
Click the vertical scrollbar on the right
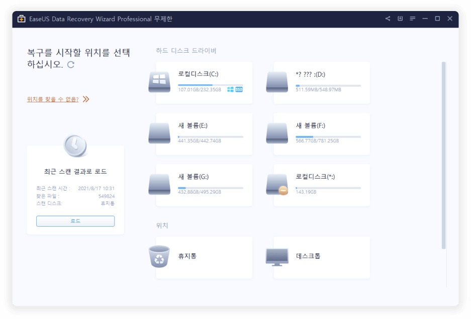click(x=443, y=155)
